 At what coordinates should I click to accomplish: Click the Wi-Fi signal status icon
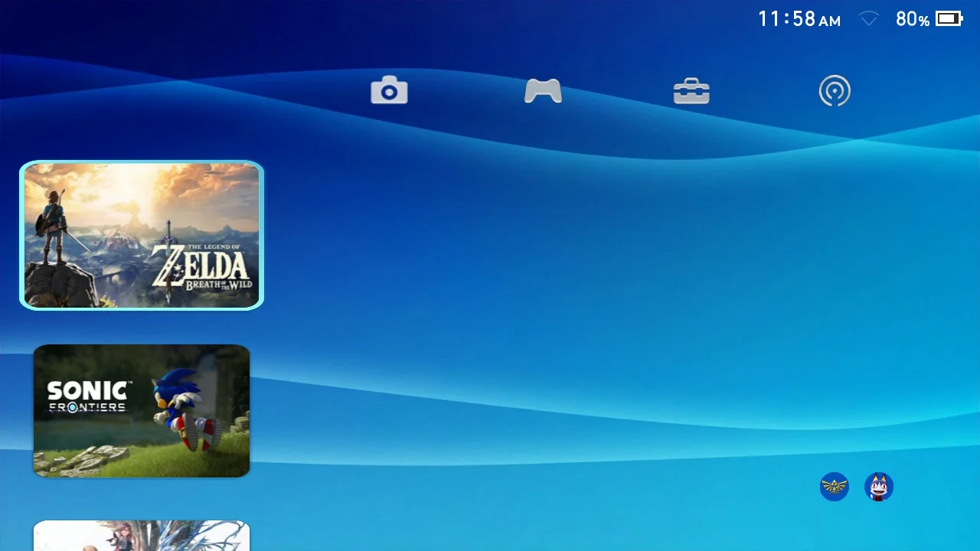(x=869, y=19)
